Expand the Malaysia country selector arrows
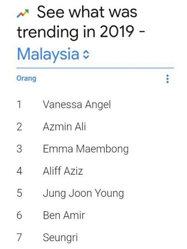Viewport: 187px width, 249px height. click(86, 55)
